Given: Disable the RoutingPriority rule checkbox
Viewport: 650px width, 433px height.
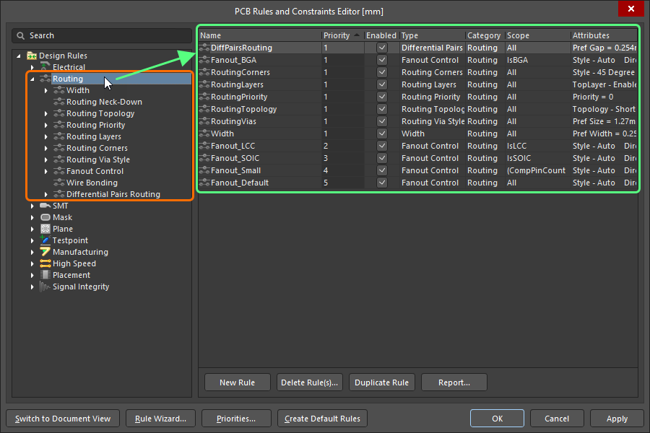Looking at the screenshot, I should (x=382, y=97).
